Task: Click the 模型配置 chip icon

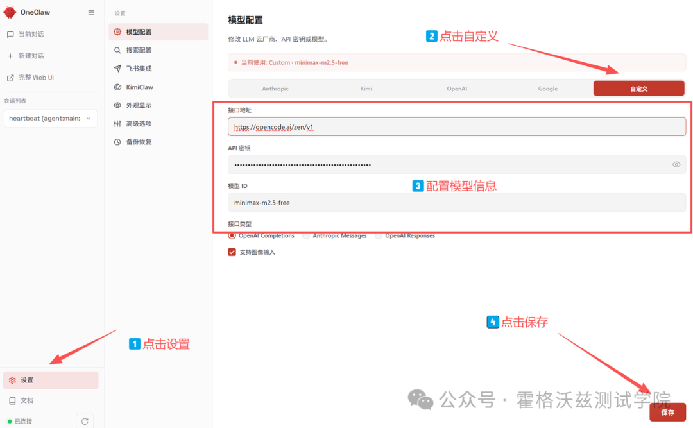Action: [117, 32]
